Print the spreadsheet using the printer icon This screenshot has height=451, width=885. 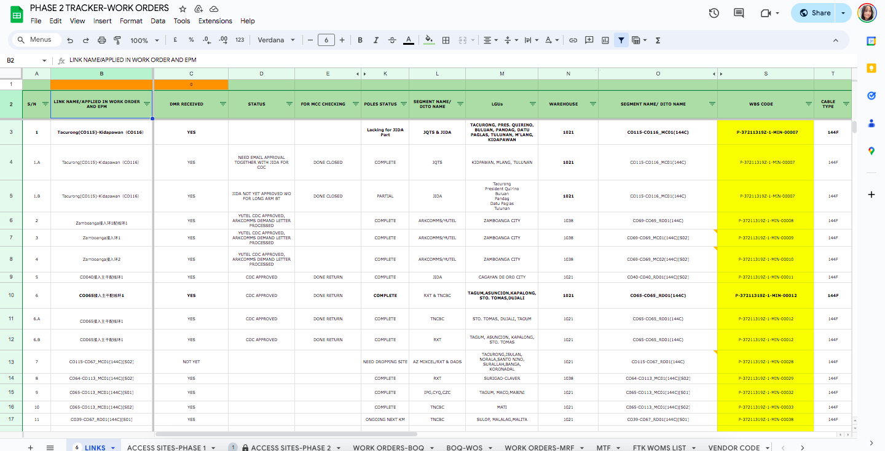pyautogui.click(x=102, y=40)
